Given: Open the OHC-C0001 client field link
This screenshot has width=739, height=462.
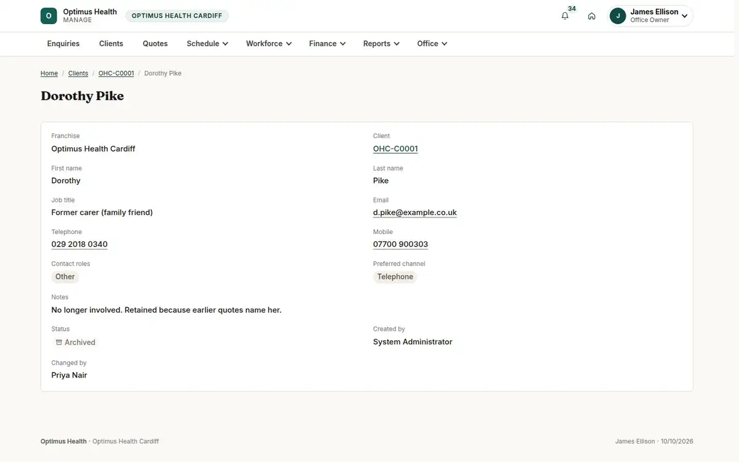Looking at the screenshot, I should [x=395, y=149].
